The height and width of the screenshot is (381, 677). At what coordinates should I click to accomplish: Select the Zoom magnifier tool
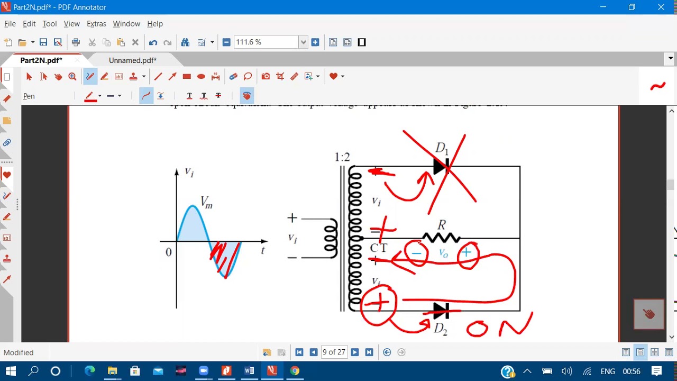click(72, 77)
